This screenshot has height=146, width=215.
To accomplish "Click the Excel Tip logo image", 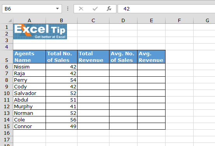I will point(40,32).
